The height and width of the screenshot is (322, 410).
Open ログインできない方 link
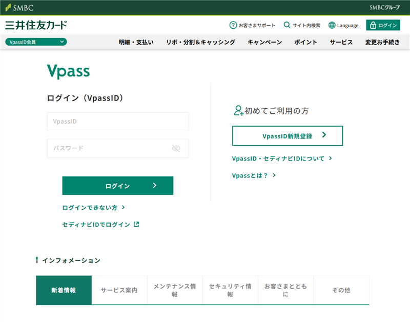tap(90, 208)
